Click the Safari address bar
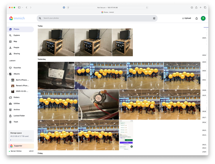The width and height of the screenshot is (215, 164). pos(107,8)
